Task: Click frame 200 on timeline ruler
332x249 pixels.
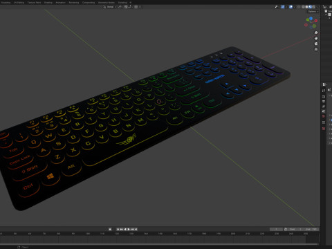Action: click(233, 234)
